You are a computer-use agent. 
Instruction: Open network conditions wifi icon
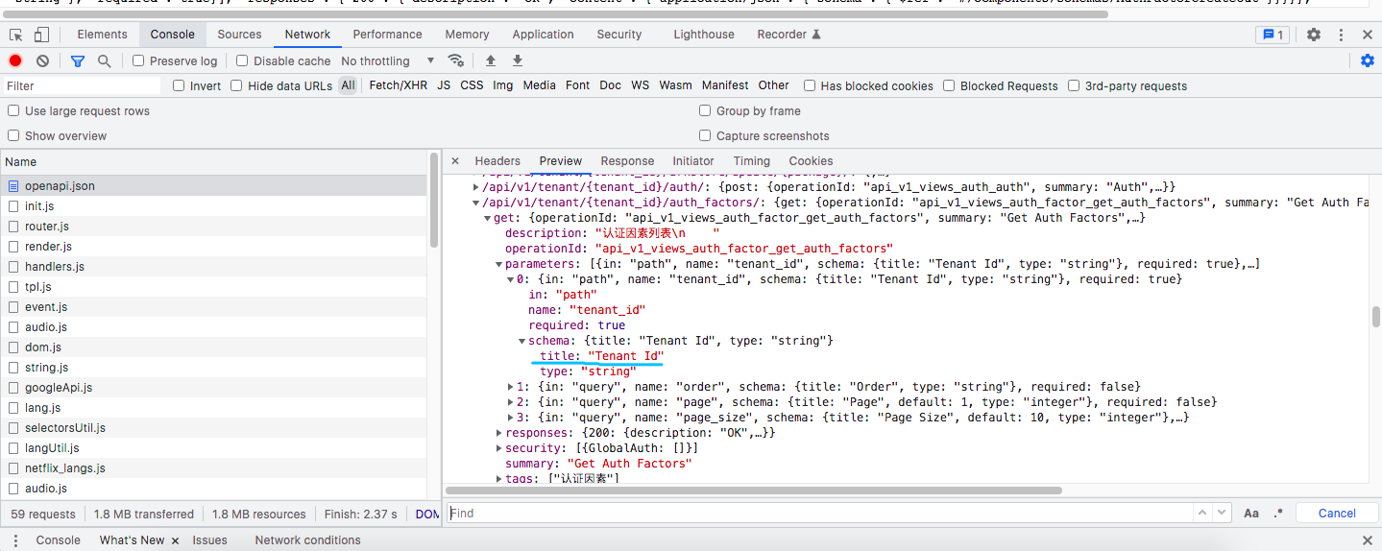coord(456,60)
